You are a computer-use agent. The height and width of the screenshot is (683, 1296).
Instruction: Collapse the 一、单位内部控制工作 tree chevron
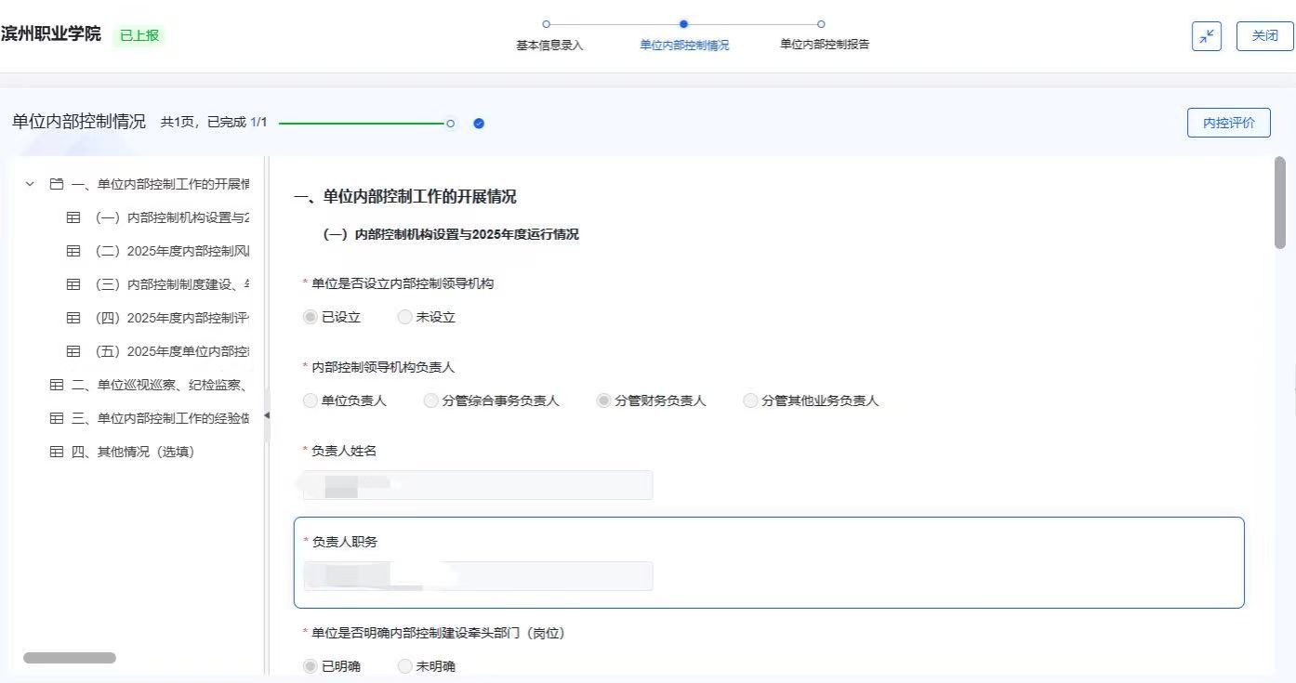click(30, 184)
